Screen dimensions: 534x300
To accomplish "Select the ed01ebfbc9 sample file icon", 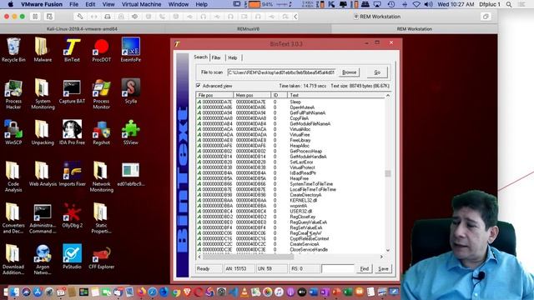I will 131,174.
